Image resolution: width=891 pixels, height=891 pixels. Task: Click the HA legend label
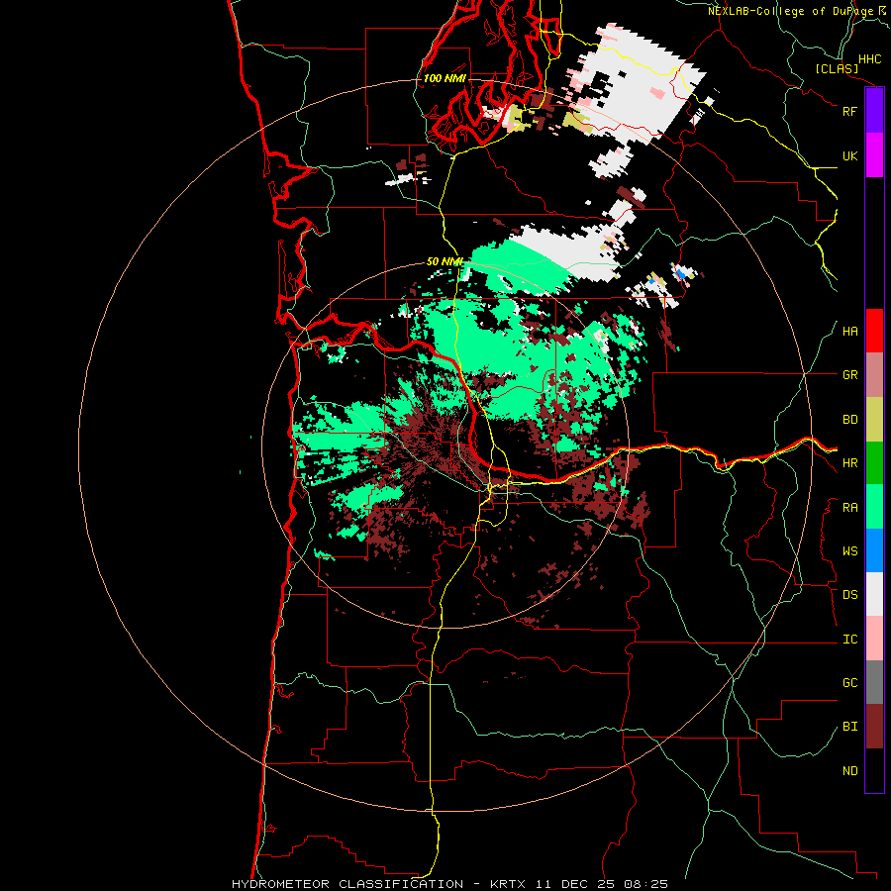849,332
